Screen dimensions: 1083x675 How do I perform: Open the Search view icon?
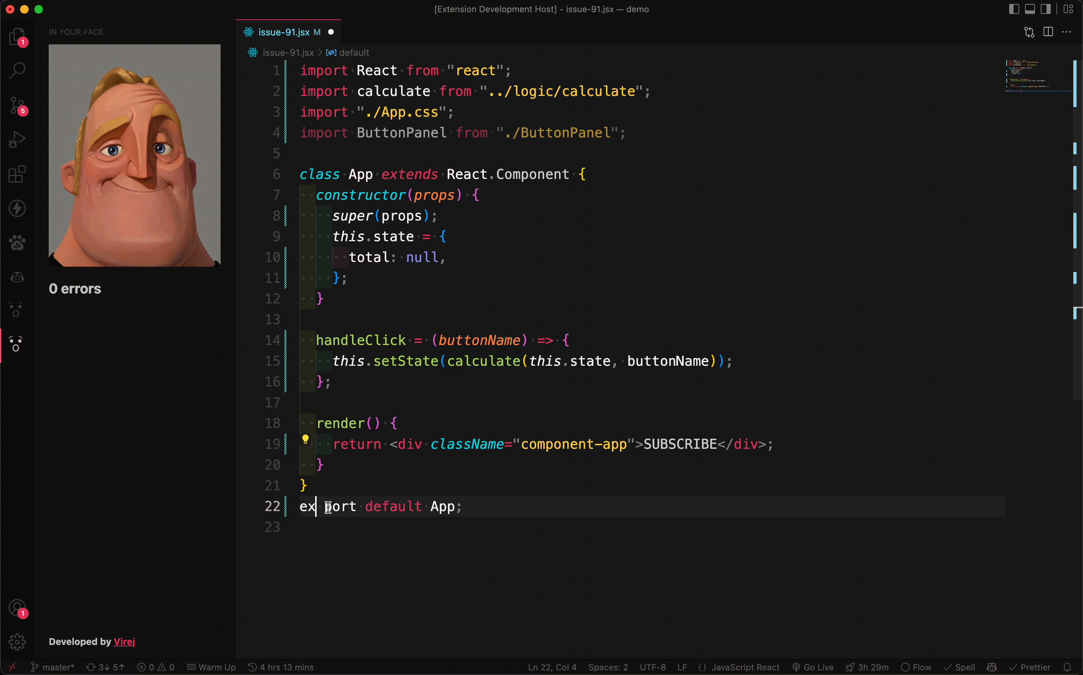click(17, 71)
